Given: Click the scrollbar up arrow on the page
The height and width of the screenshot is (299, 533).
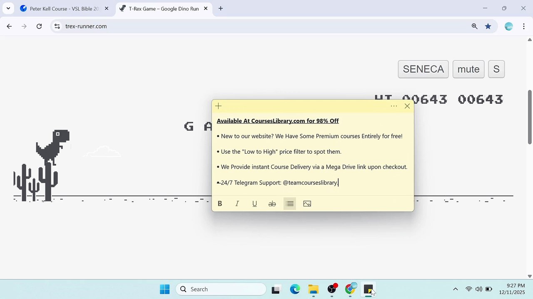Looking at the screenshot, I should coord(530,39).
